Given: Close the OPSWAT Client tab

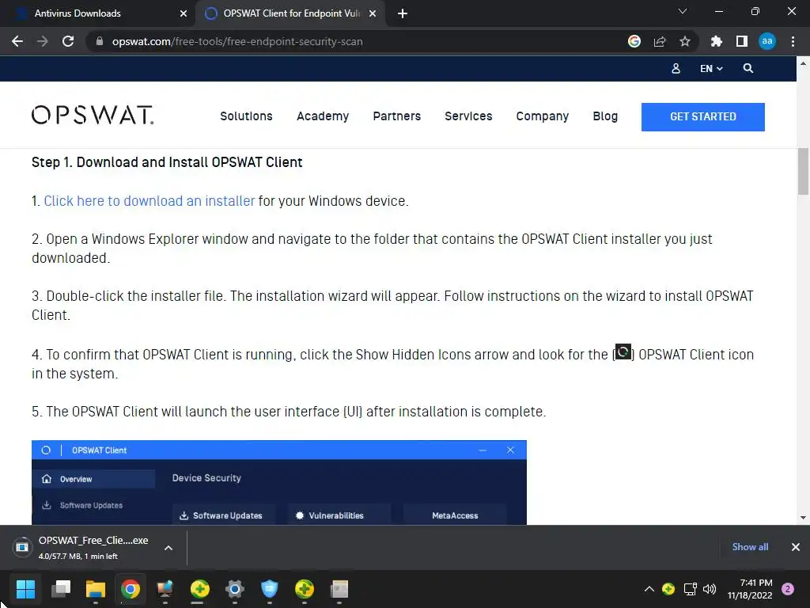Looking at the screenshot, I should pos(373,13).
